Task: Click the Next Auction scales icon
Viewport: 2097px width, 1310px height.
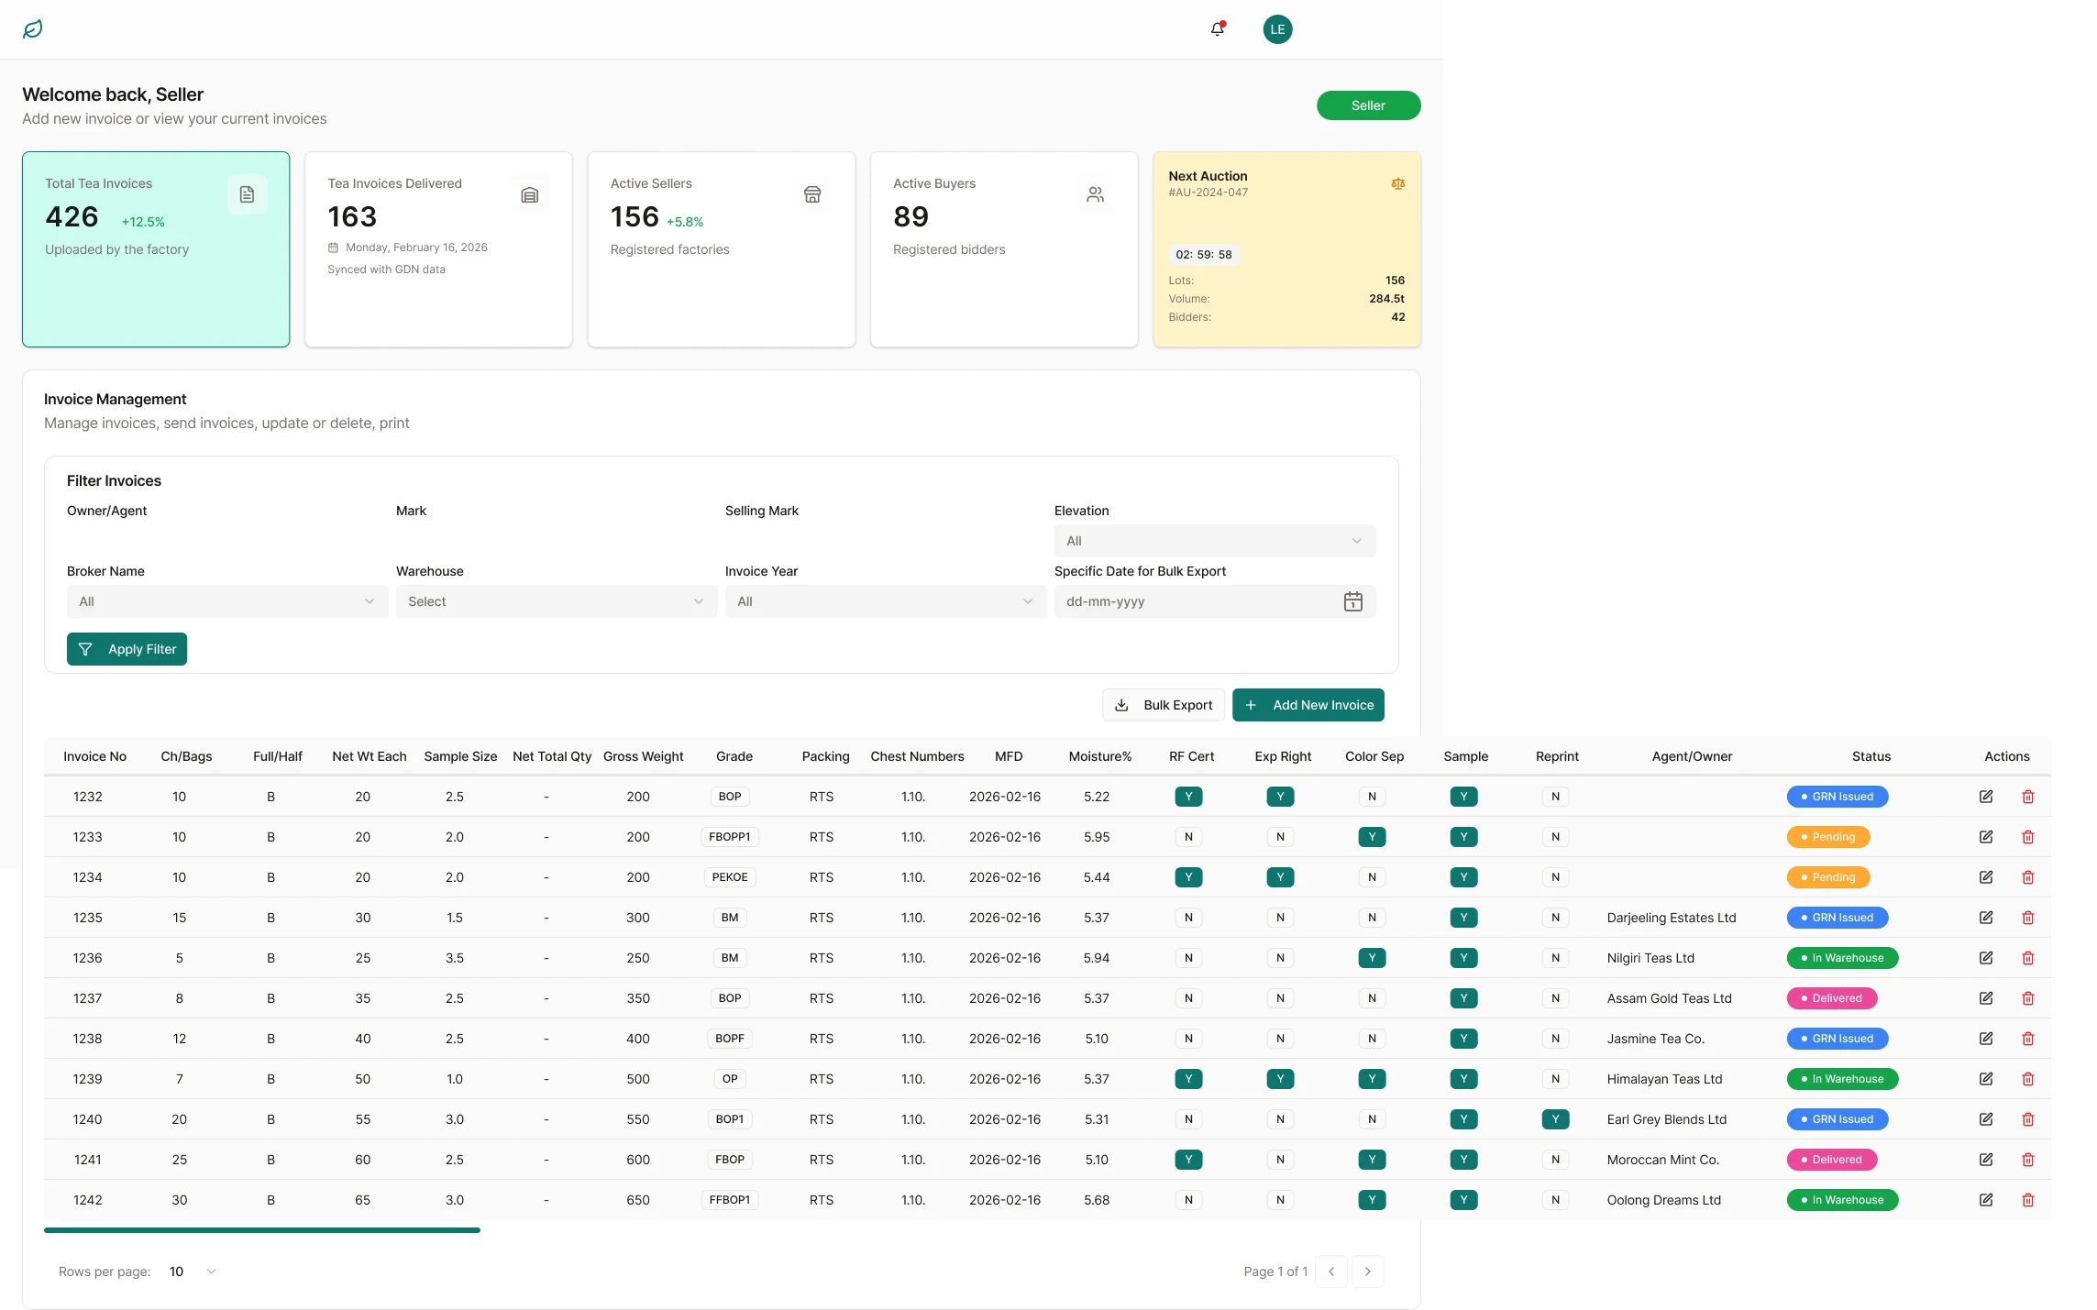Action: (x=1397, y=183)
